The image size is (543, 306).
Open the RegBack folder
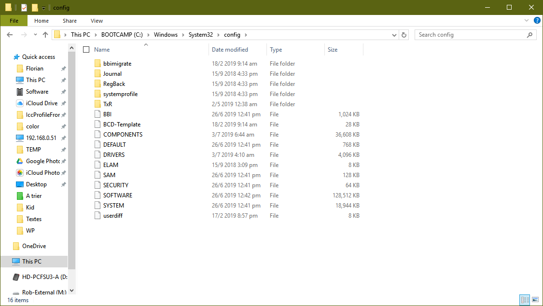(x=114, y=84)
